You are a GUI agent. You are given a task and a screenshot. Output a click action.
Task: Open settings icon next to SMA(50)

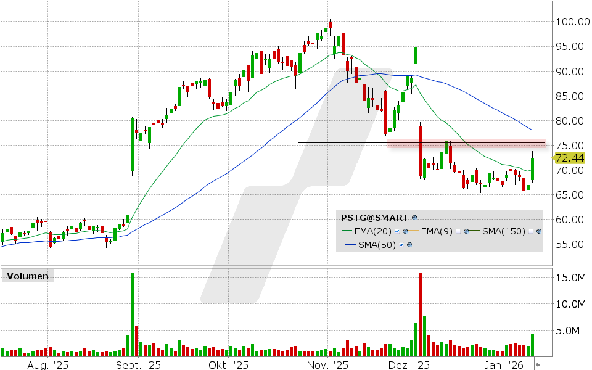[x=410, y=245]
